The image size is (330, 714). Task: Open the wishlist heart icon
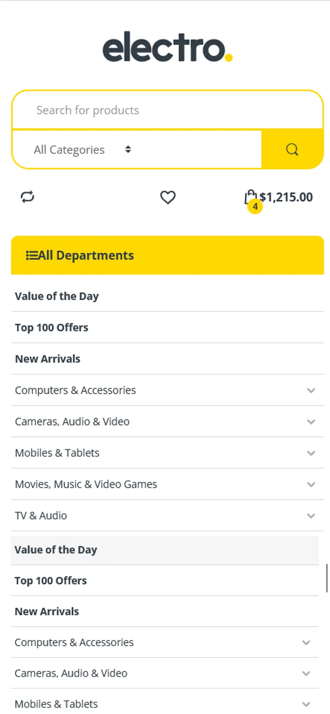click(168, 197)
